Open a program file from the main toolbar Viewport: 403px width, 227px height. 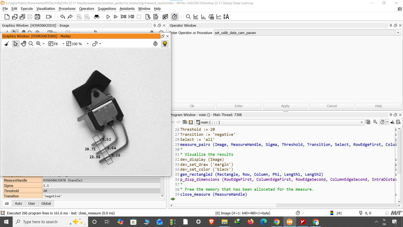[15, 17]
